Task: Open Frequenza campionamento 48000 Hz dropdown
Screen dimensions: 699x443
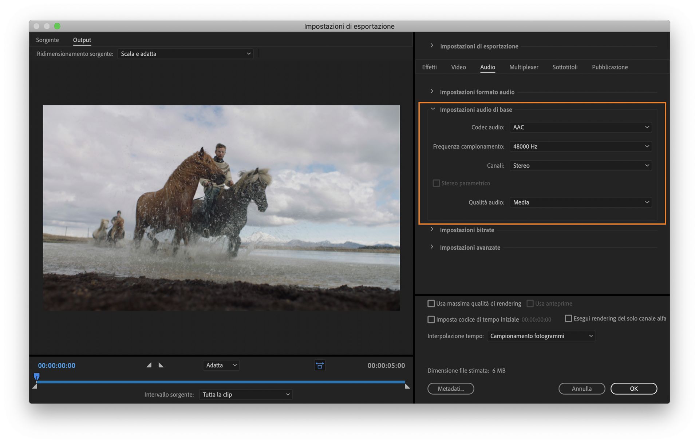Action: coord(580,146)
